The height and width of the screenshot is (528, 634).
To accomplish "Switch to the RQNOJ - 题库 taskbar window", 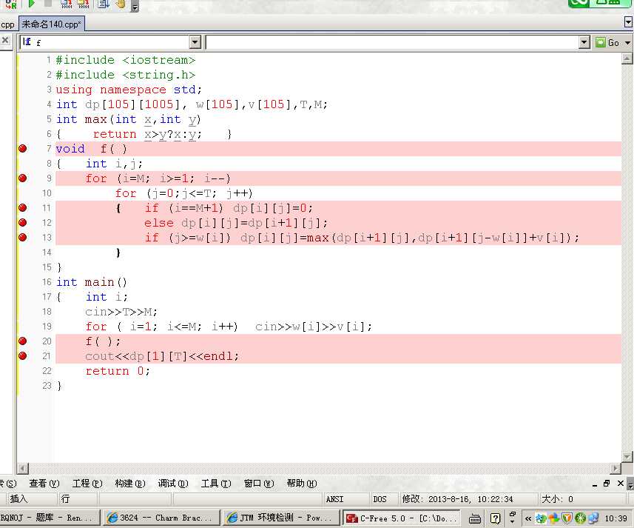I will pyautogui.click(x=49, y=518).
